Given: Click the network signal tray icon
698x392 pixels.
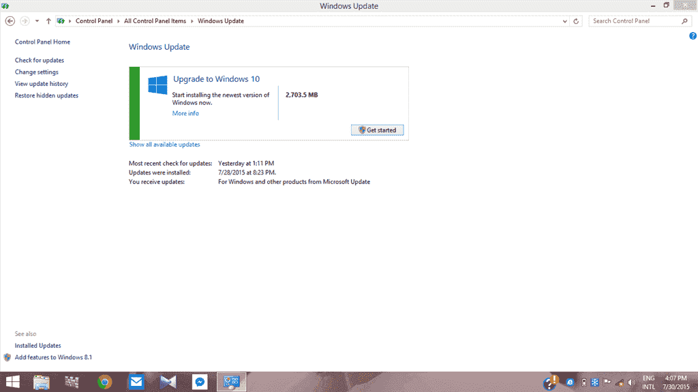Looking at the screenshot, I should (x=619, y=382).
